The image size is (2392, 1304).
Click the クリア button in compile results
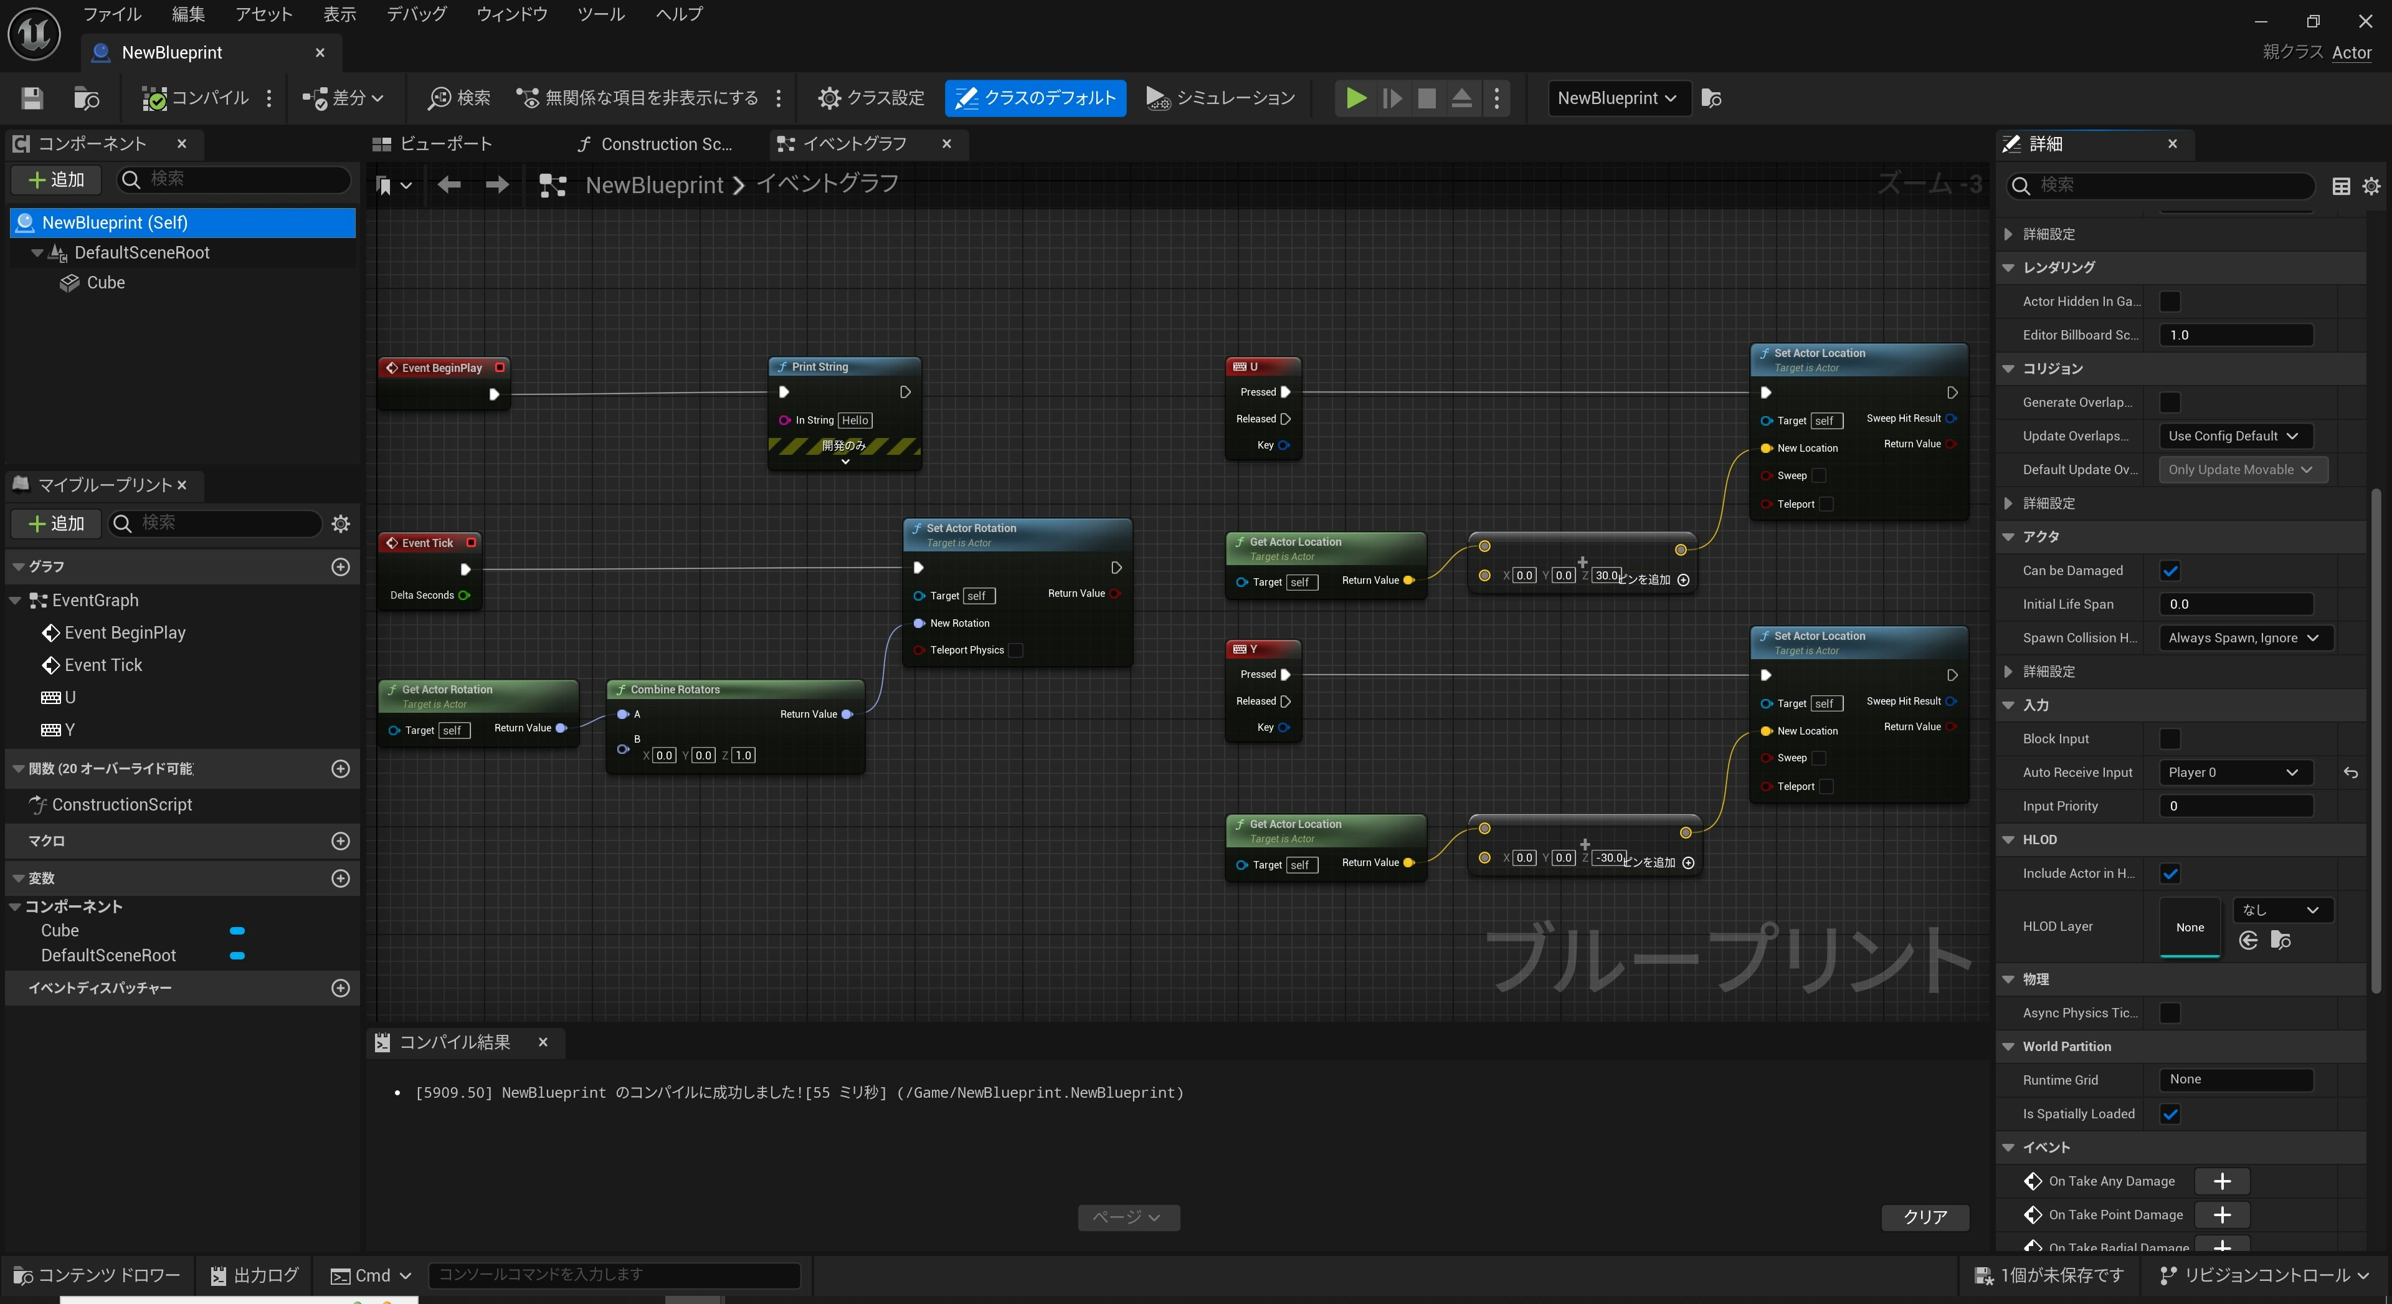tap(1925, 1217)
